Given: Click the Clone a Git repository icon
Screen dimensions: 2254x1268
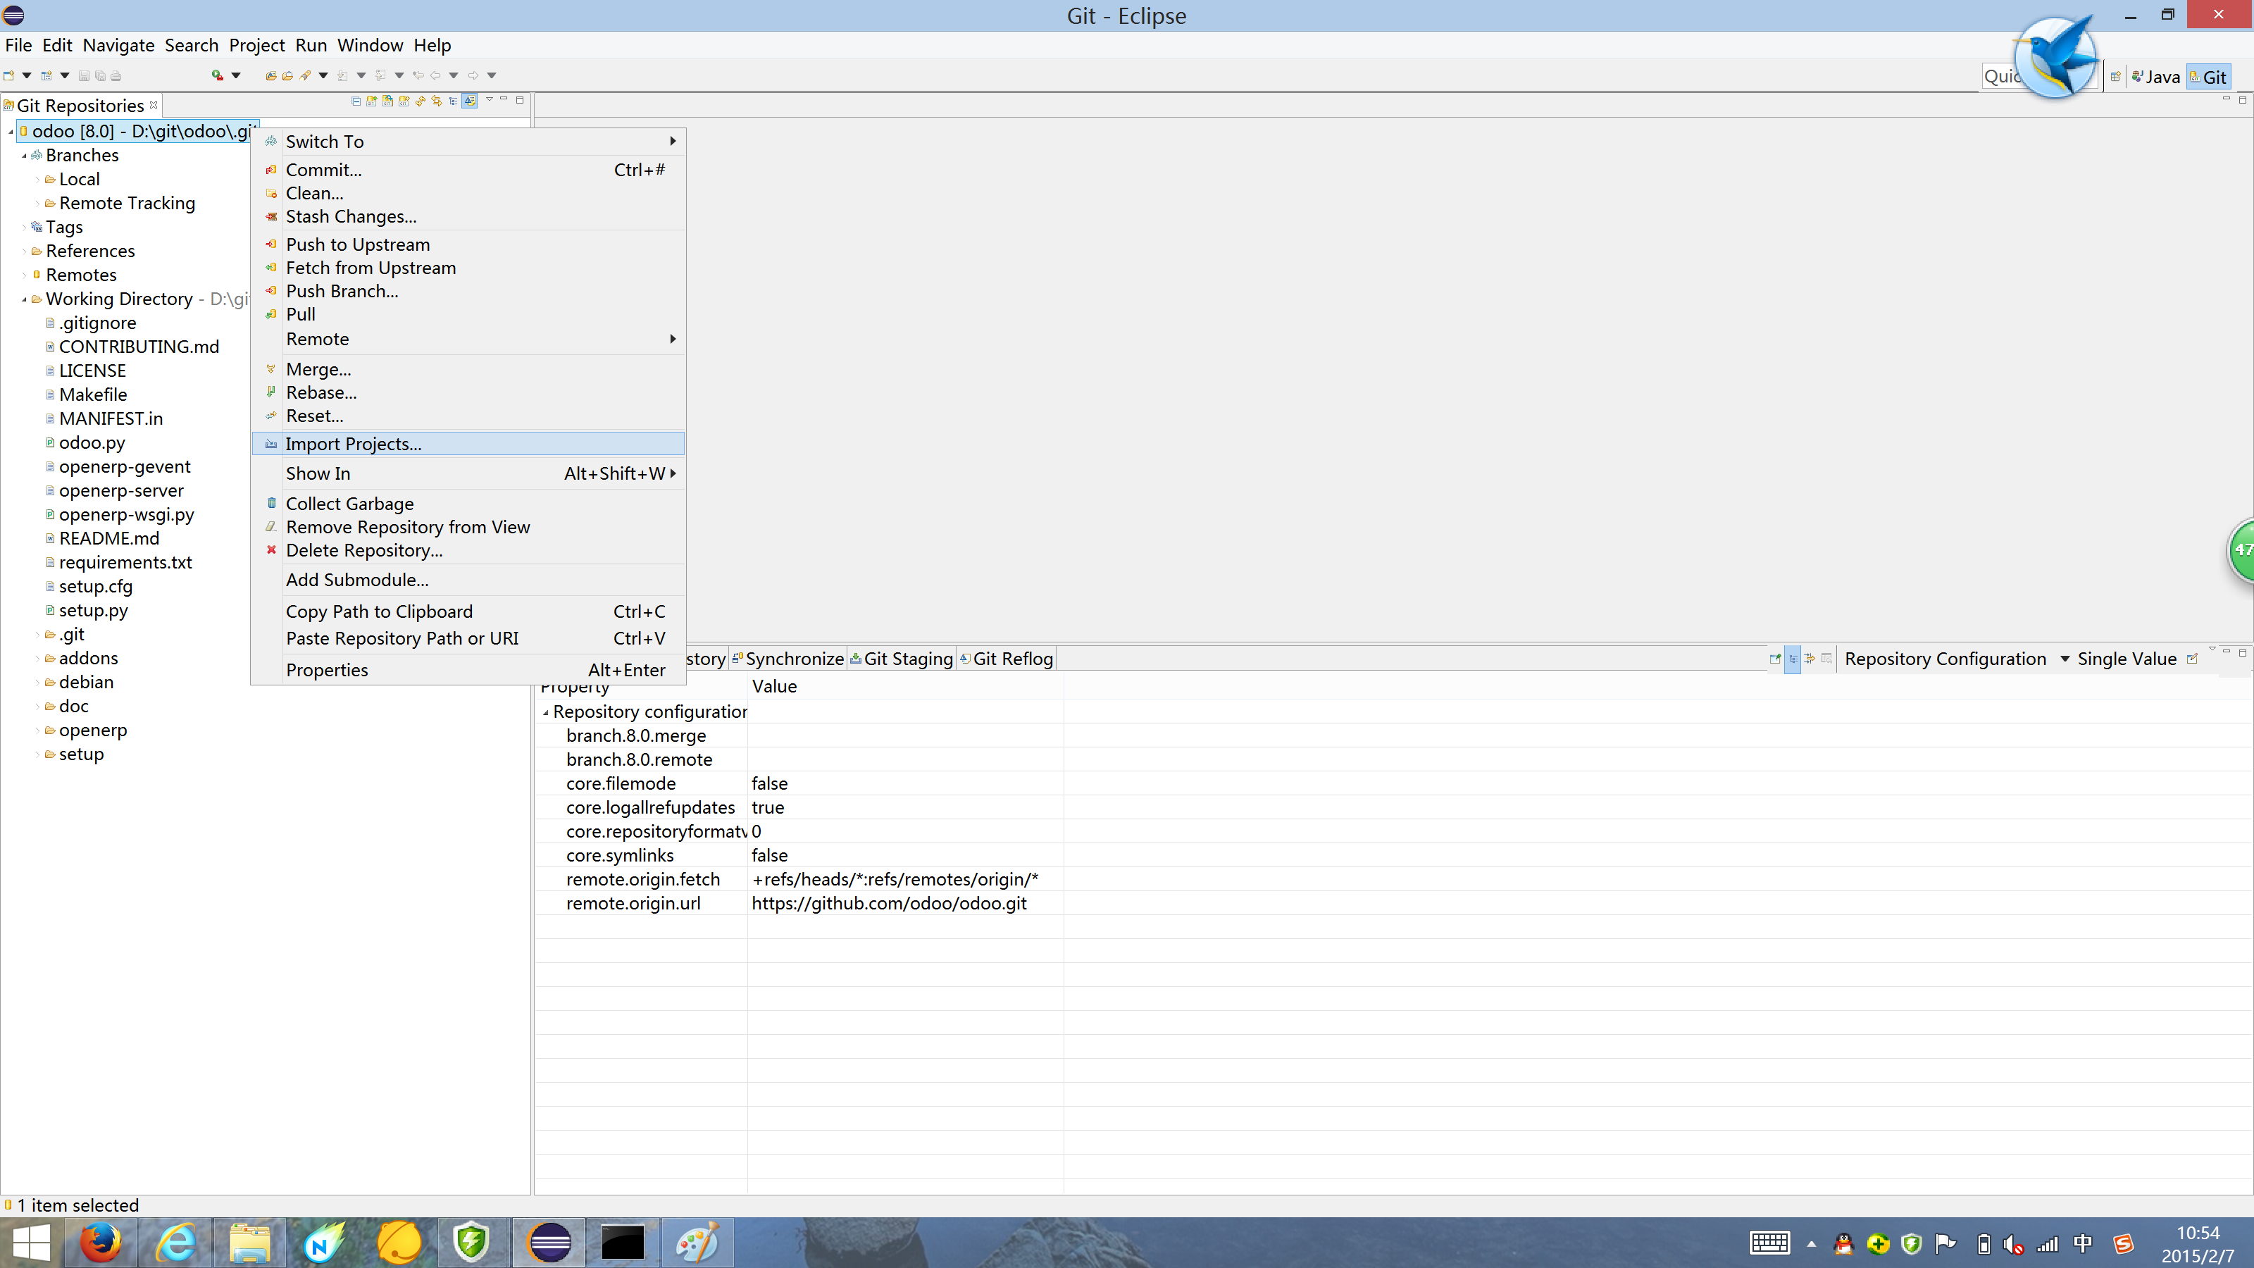Looking at the screenshot, I should click(387, 101).
